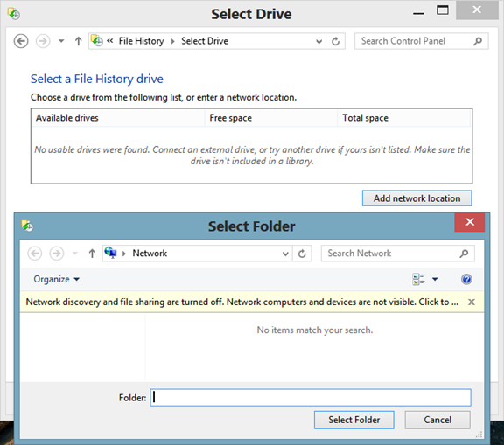Open the File History address bar dropdown
504x445 pixels.
coord(318,41)
